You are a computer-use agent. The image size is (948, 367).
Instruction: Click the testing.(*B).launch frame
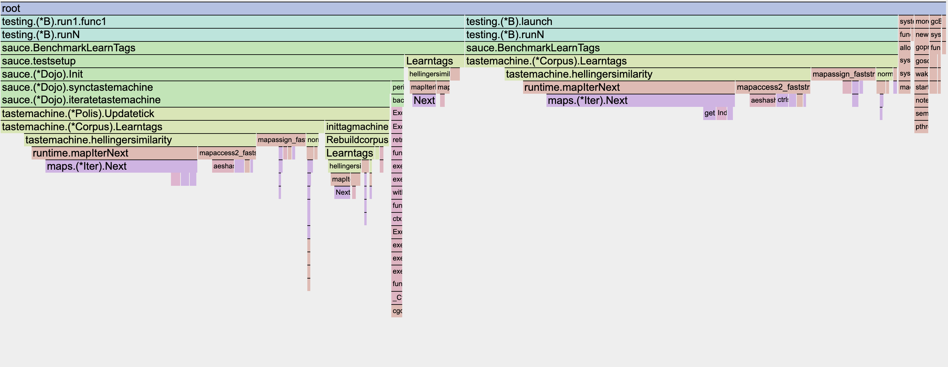tap(681, 22)
